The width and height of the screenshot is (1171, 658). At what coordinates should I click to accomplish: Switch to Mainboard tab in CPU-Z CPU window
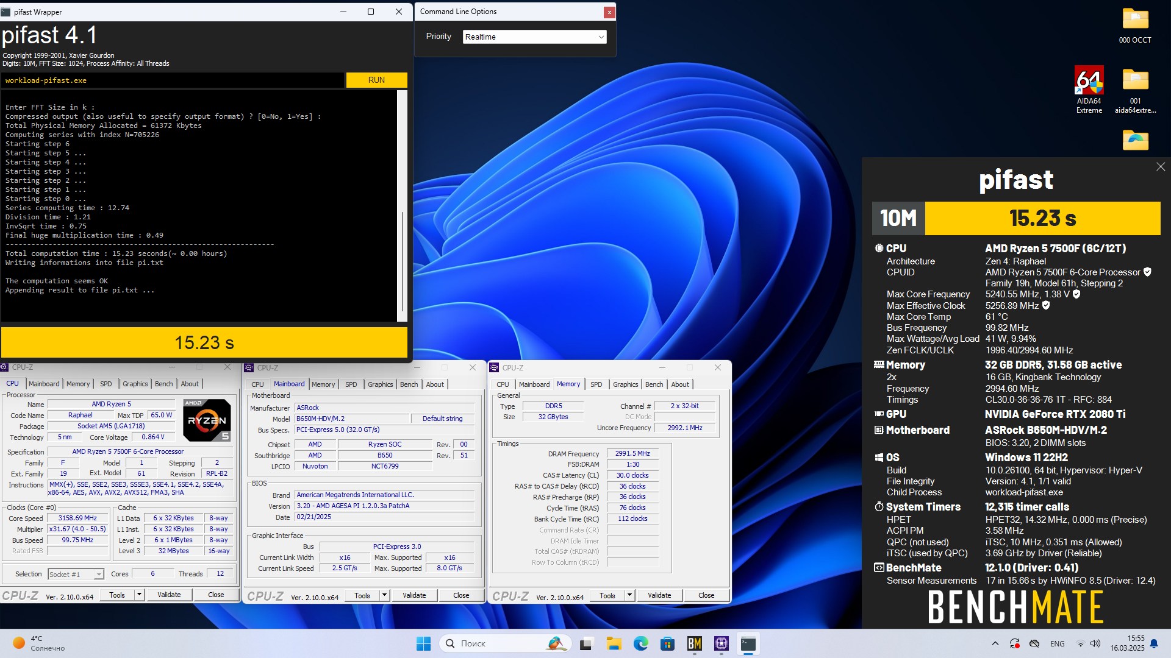point(44,384)
